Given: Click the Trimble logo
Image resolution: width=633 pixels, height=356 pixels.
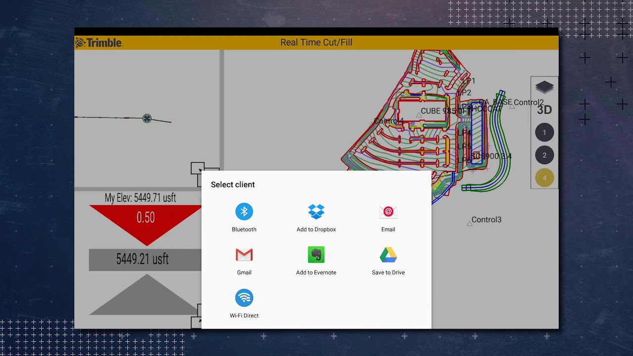Looking at the screenshot, I should click(x=98, y=43).
